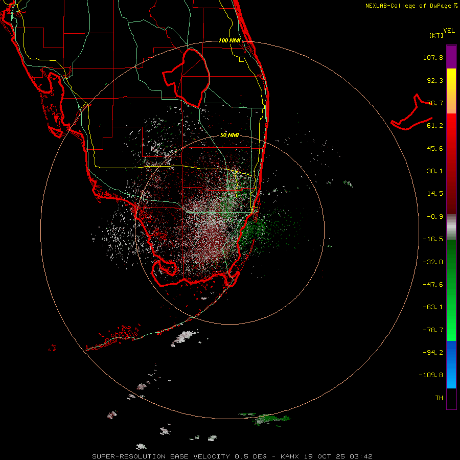
Task: Click the 45.6 velocity scale value
Action: click(435, 148)
